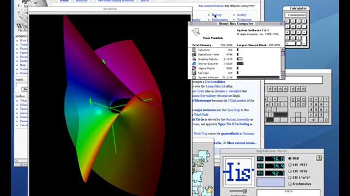This screenshot has width=350, height=196.
Task: Click the 'Largest Unused Block' text
Action: pos(252,45)
